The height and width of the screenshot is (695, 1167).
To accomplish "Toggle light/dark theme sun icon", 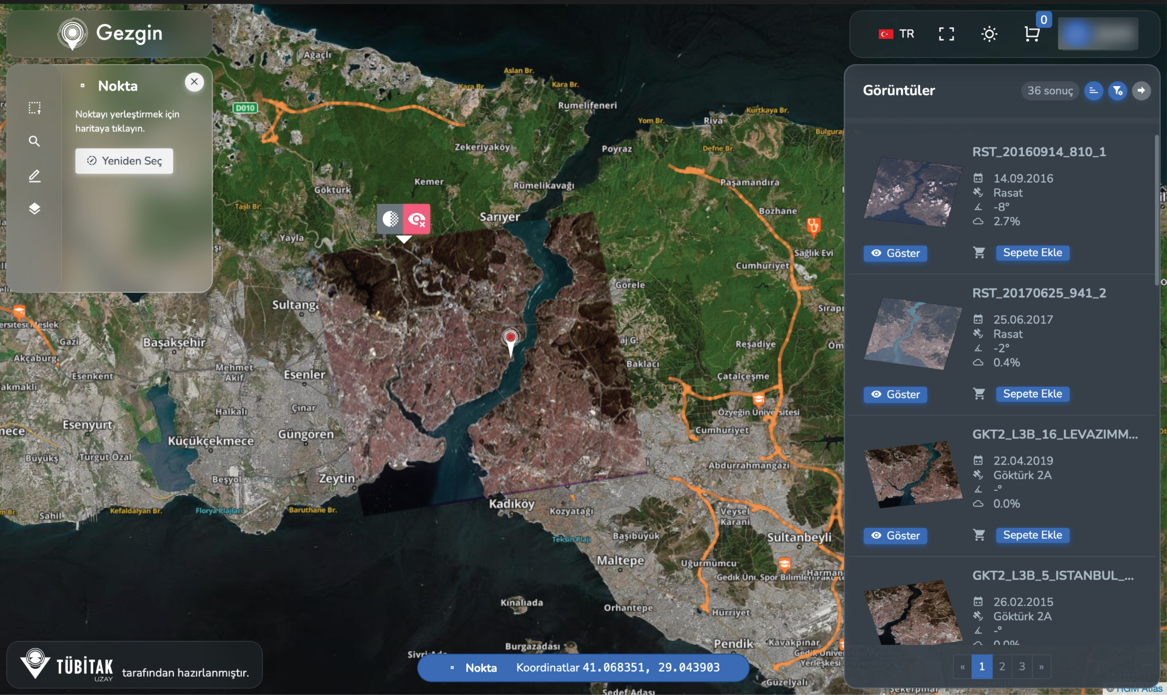I will (989, 34).
